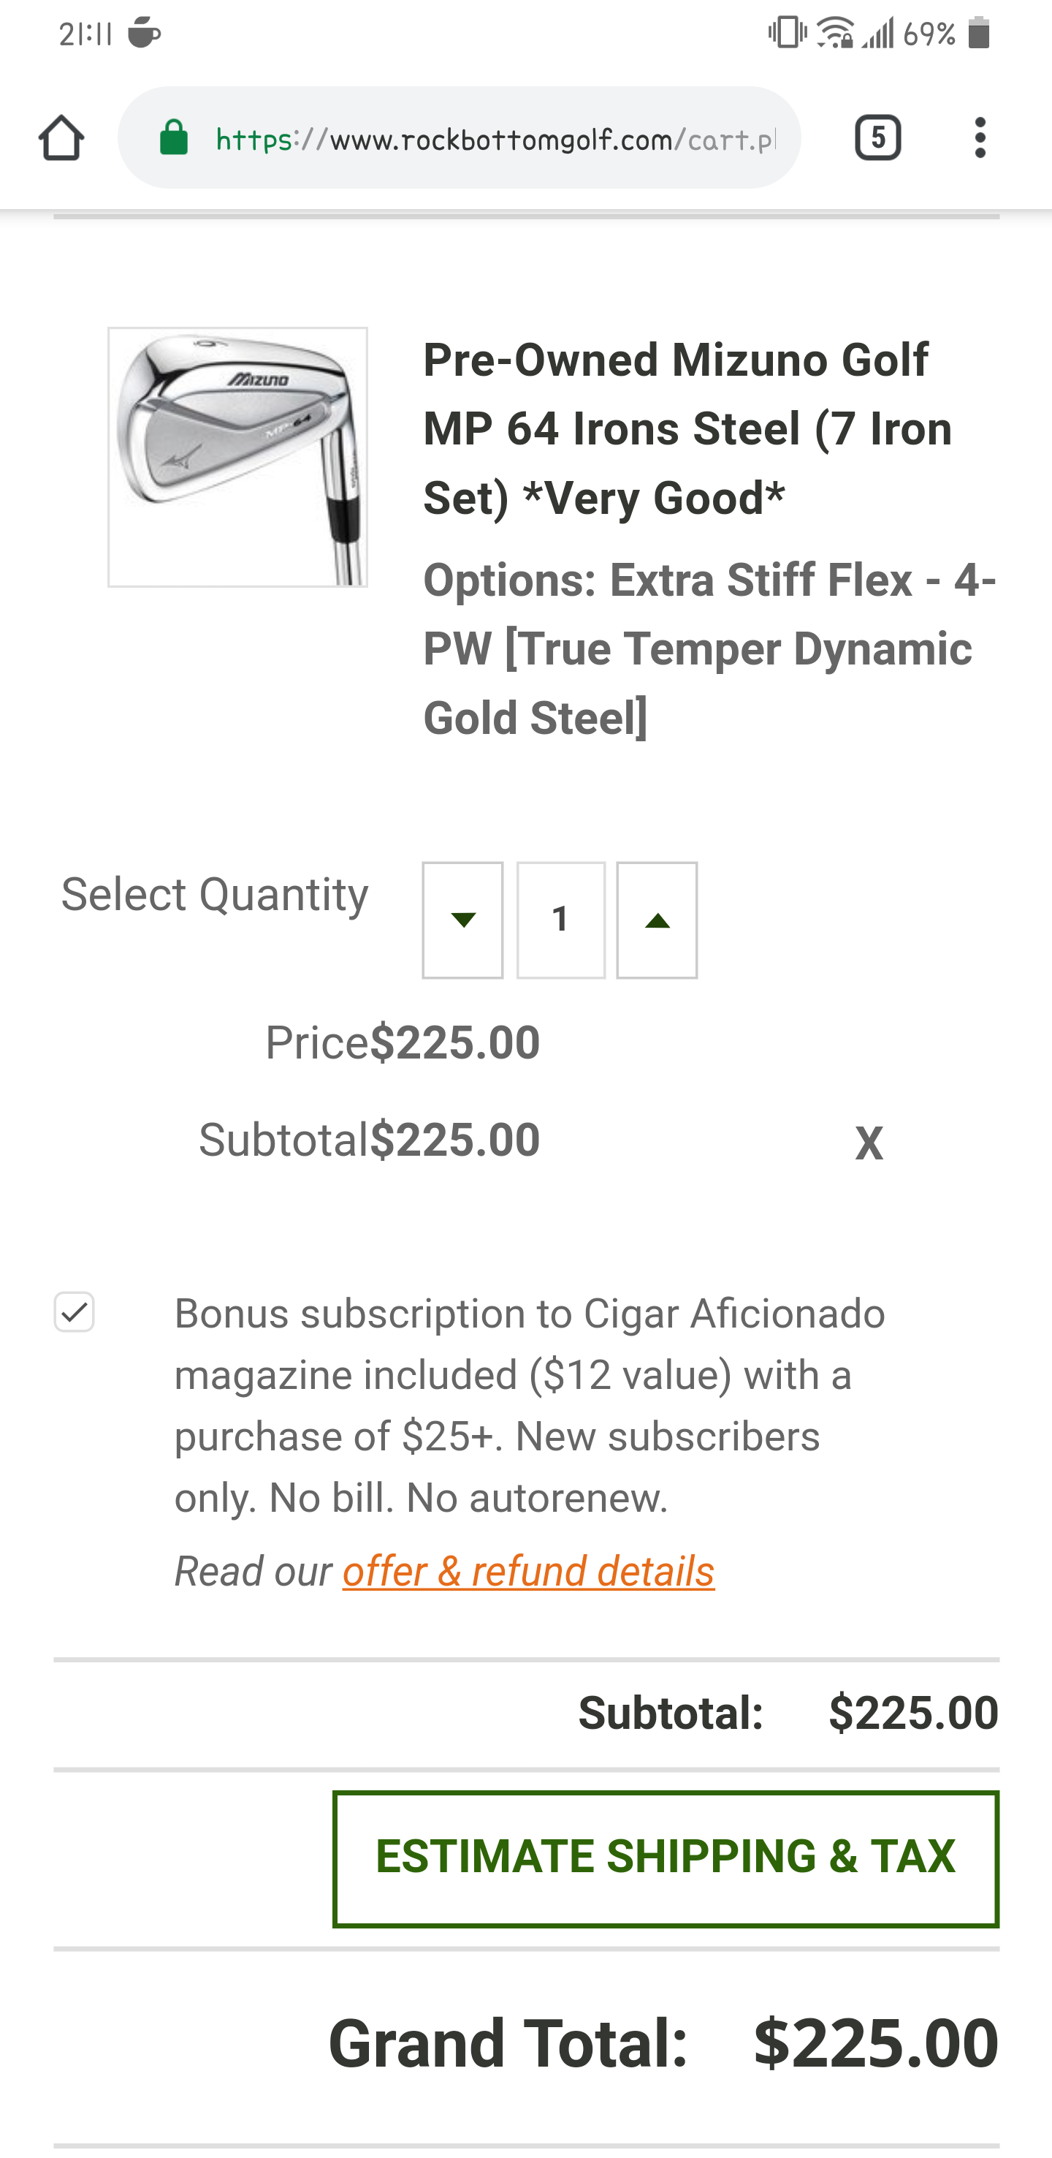This screenshot has width=1052, height=2158.
Task: Tap the Grand Total amount $225.00
Action: 875,2043
